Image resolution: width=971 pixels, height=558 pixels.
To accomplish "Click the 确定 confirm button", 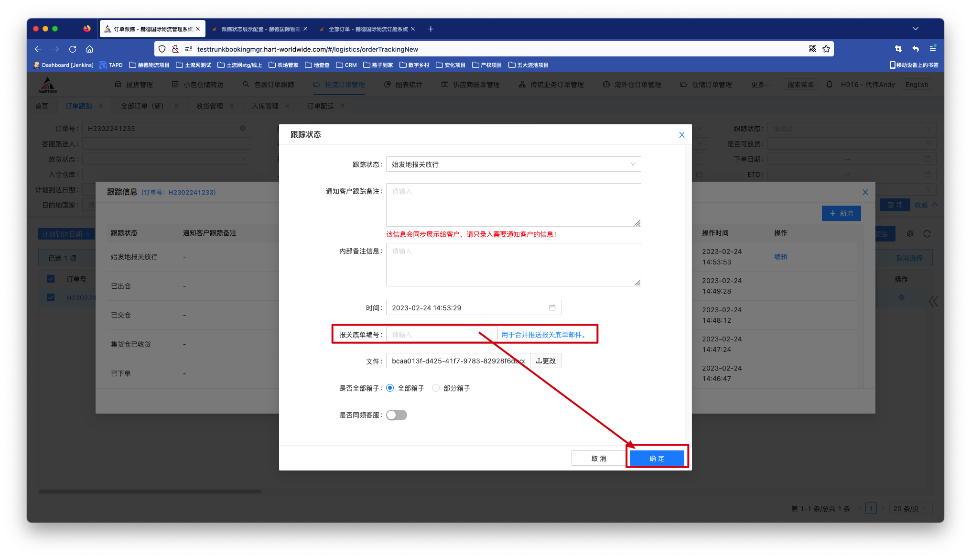I will (x=657, y=458).
